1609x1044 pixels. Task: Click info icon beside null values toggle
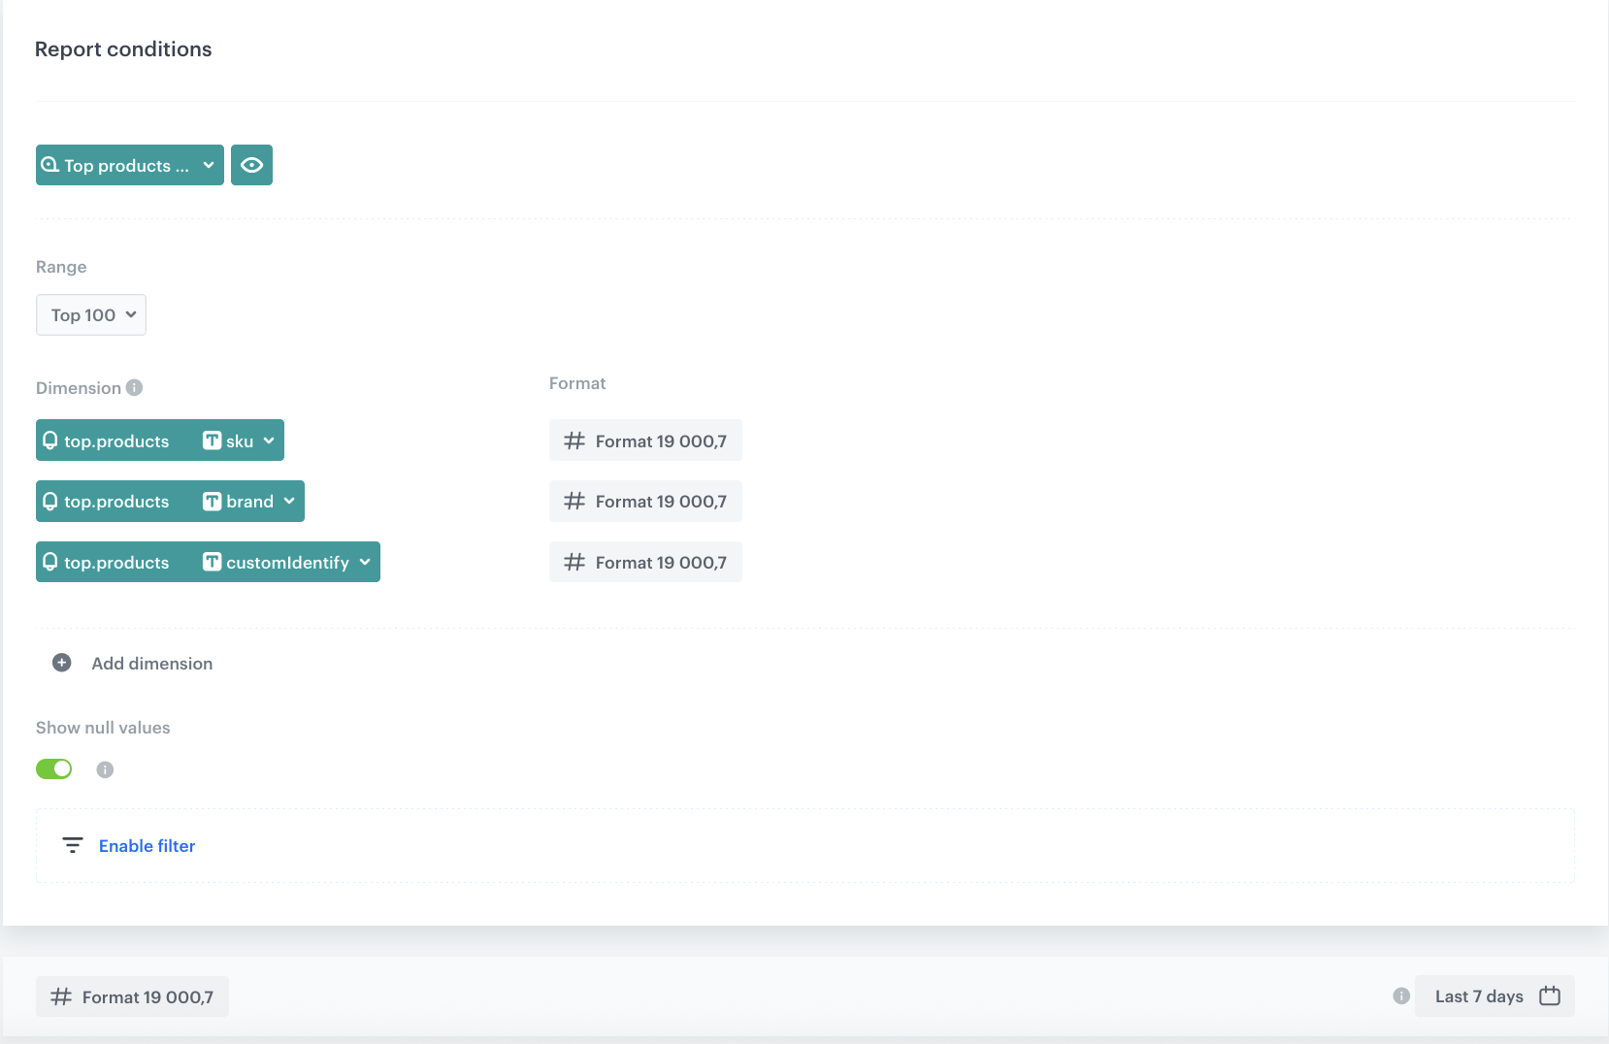(105, 769)
